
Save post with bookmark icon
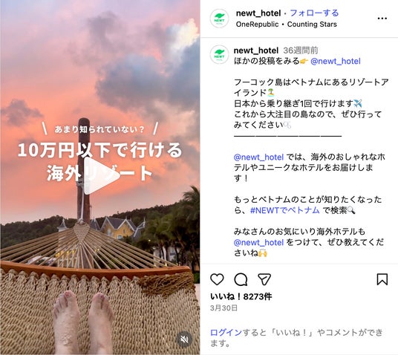382,279
